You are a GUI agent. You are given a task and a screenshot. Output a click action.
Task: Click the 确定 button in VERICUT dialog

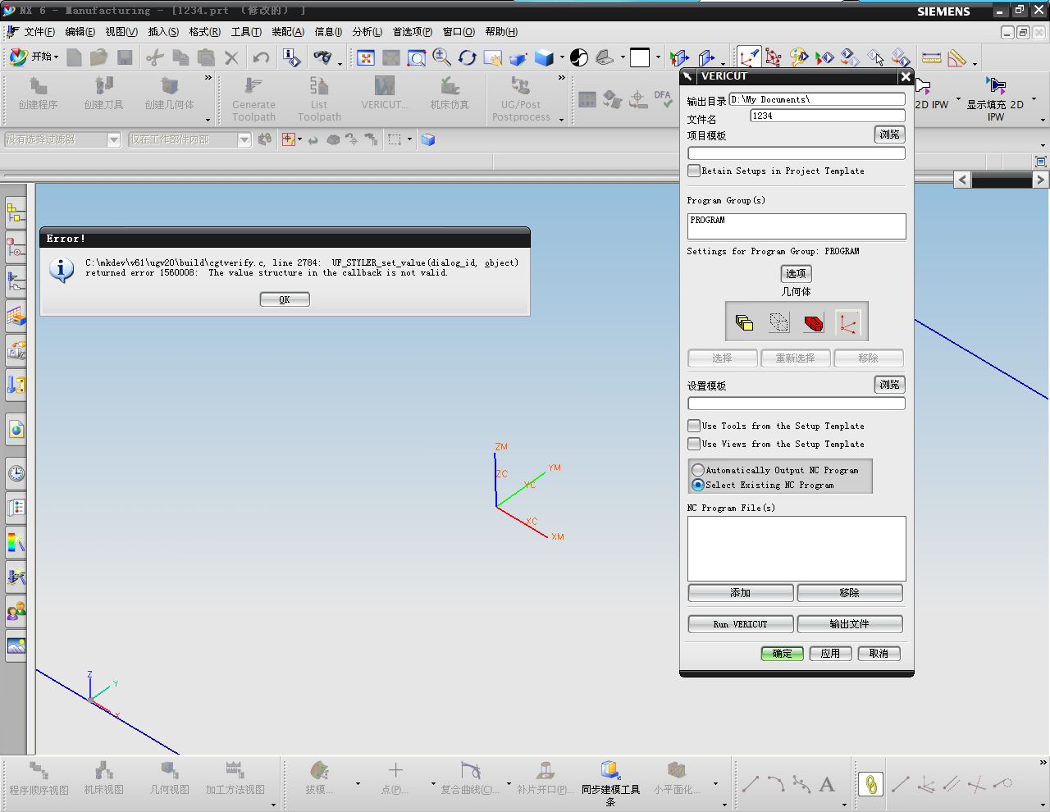(x=783, y=654)
